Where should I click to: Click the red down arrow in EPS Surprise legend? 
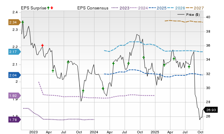52,8
